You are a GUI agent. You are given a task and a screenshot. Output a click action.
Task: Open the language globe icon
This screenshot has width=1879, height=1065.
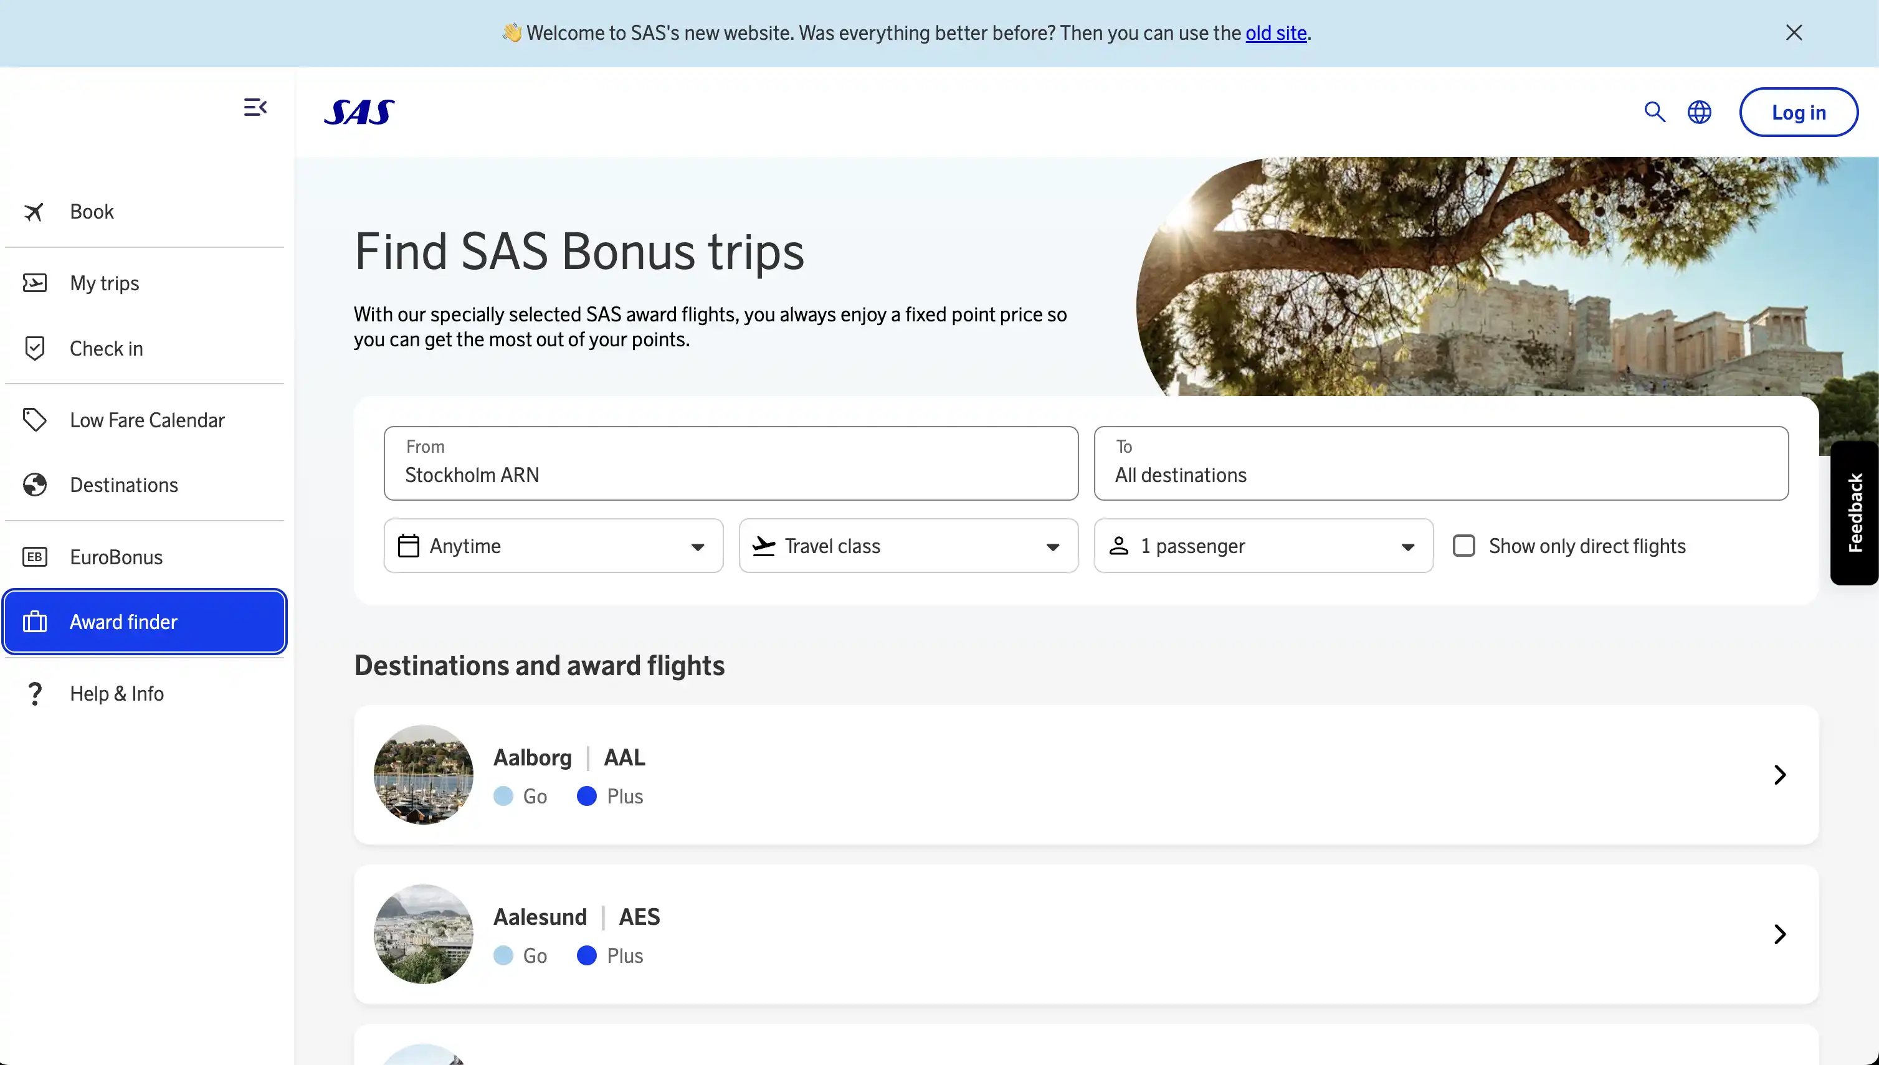1699,112
